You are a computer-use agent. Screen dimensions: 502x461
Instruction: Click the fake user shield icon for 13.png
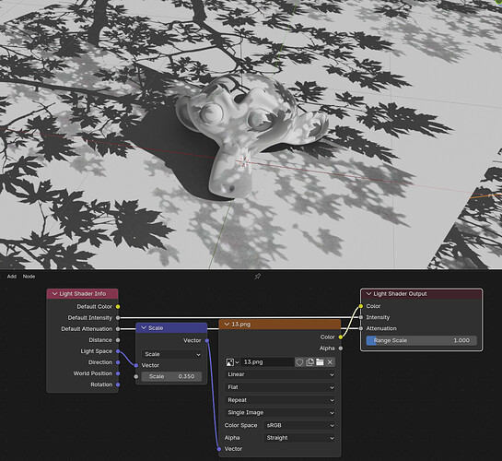click(299, 362)
